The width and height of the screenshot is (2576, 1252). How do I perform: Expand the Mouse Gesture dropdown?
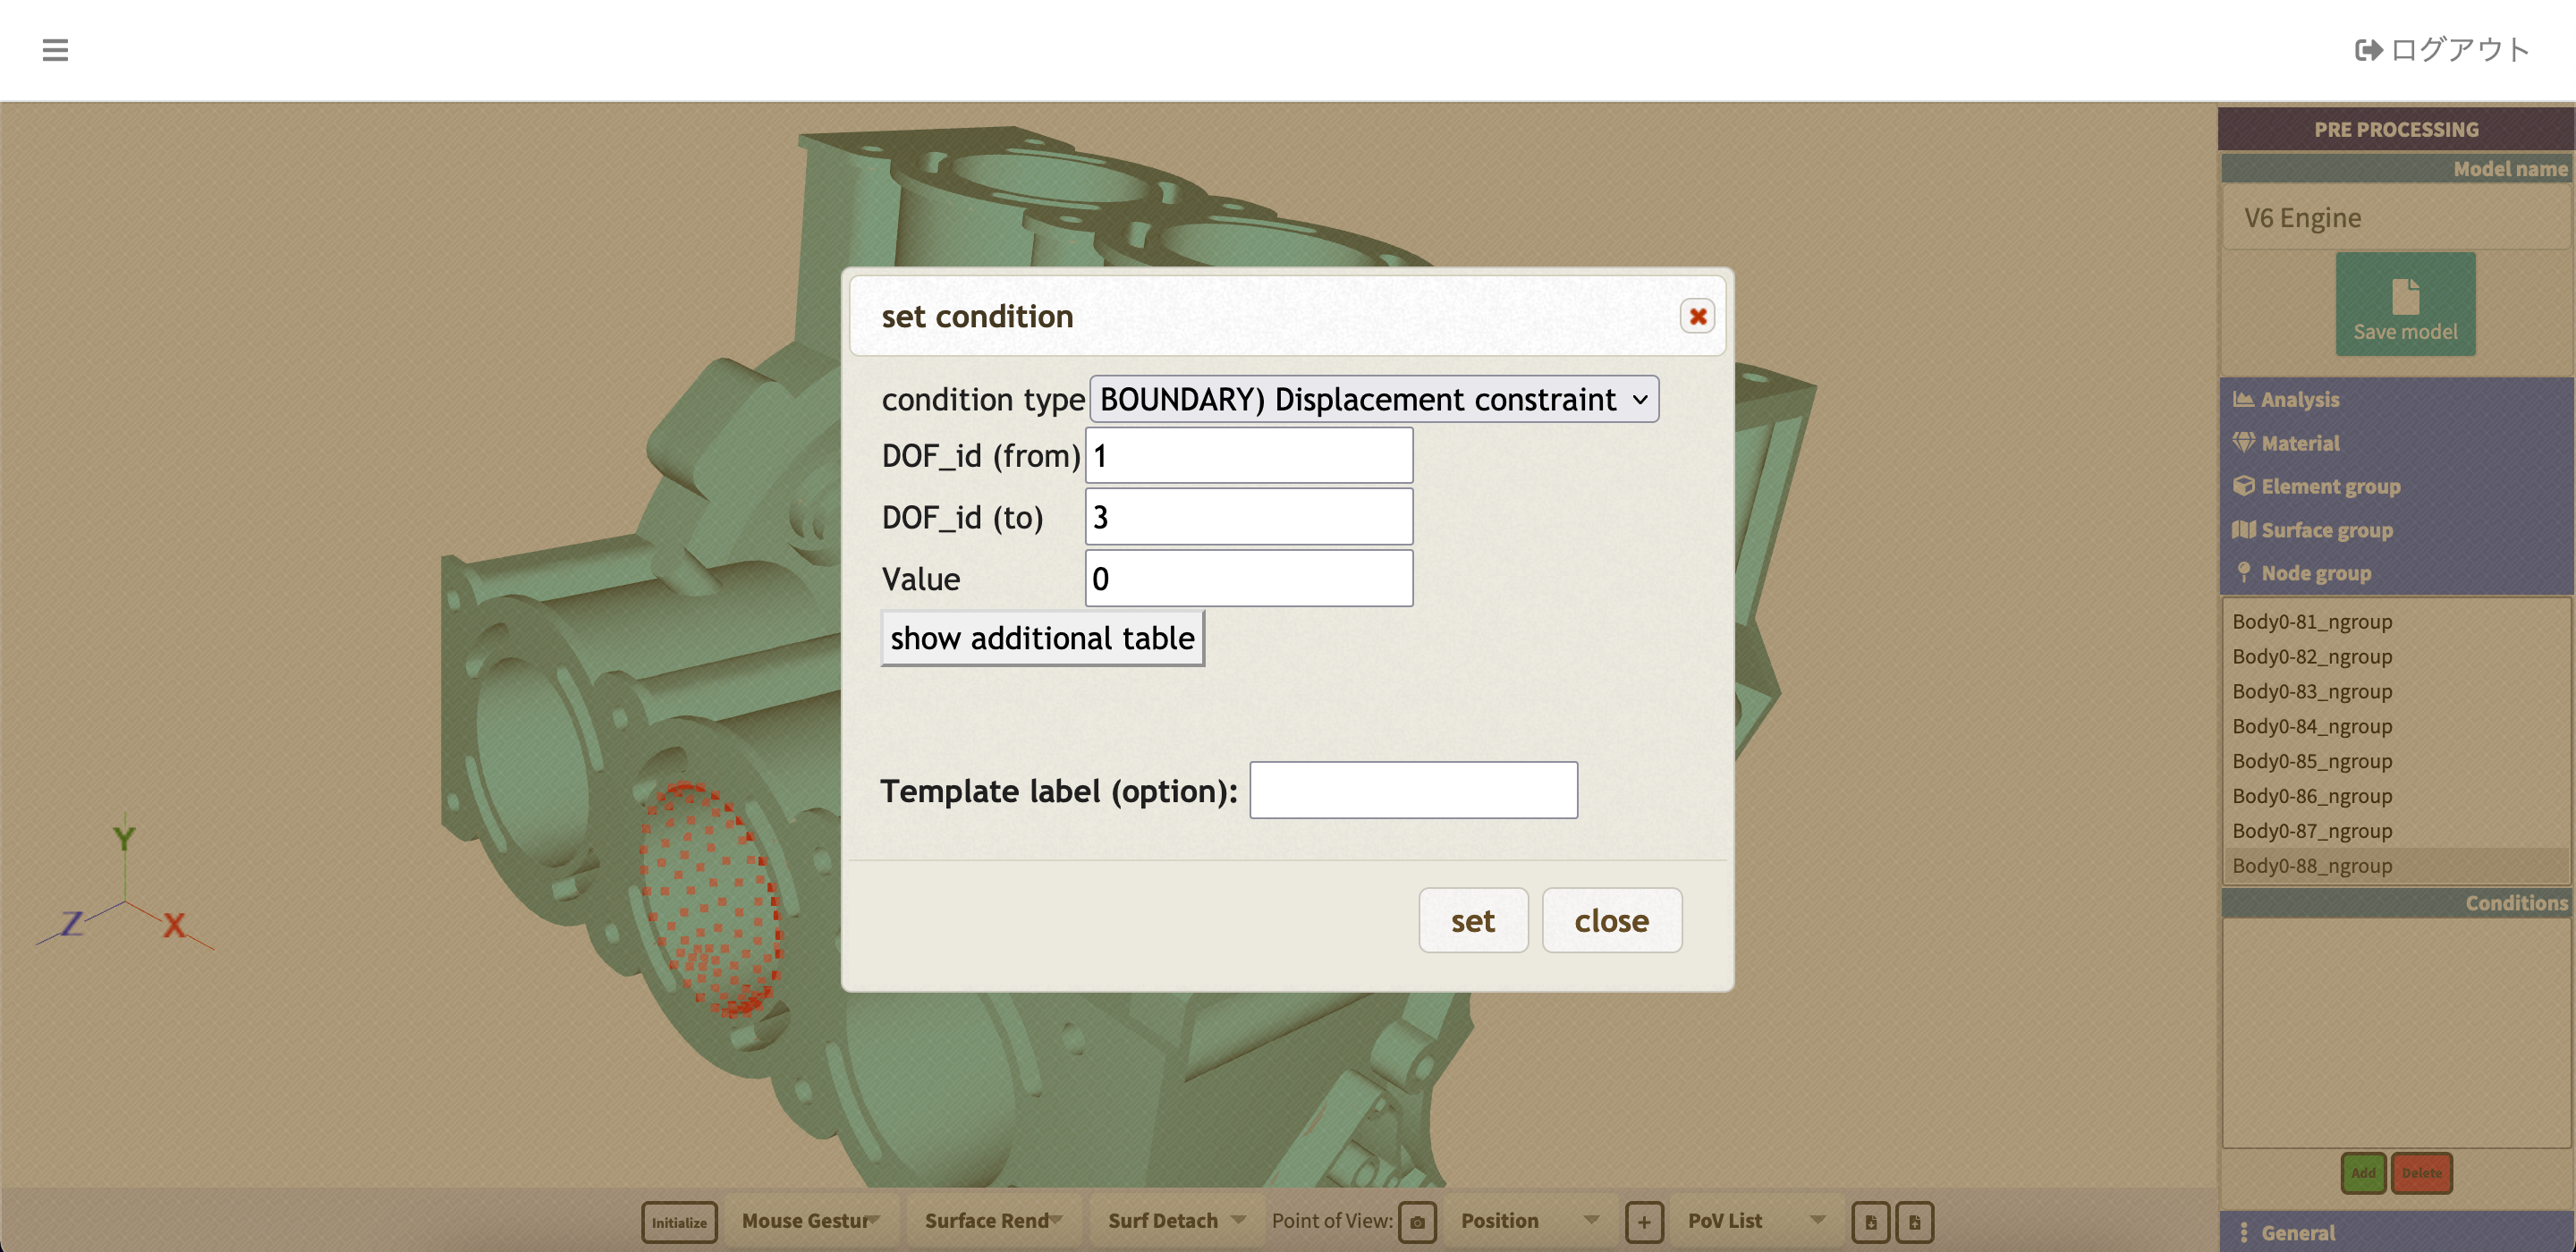[x=810, y=1221]
